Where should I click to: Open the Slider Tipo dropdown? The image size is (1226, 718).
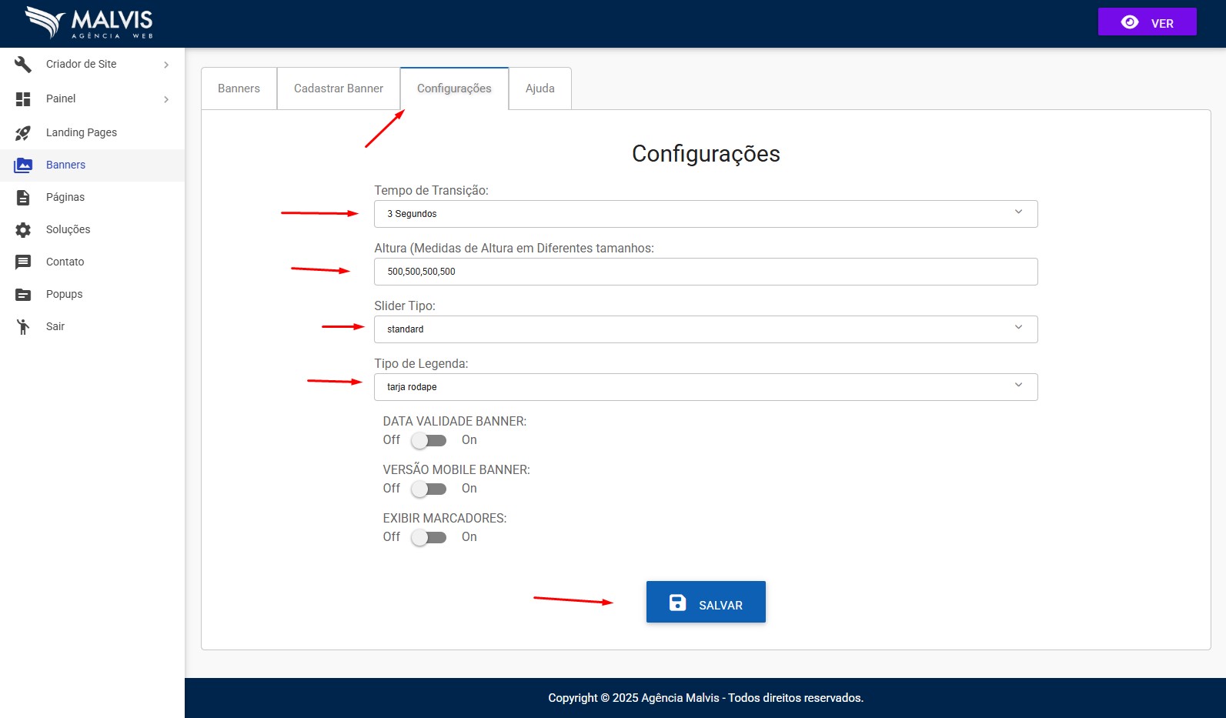[705, 329]
